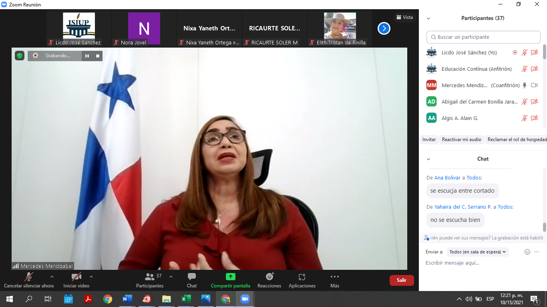547x307 pixels.
Task: Toggle Licdo José Sánchez's camera-off icon
Action: (x=534, y=52)
